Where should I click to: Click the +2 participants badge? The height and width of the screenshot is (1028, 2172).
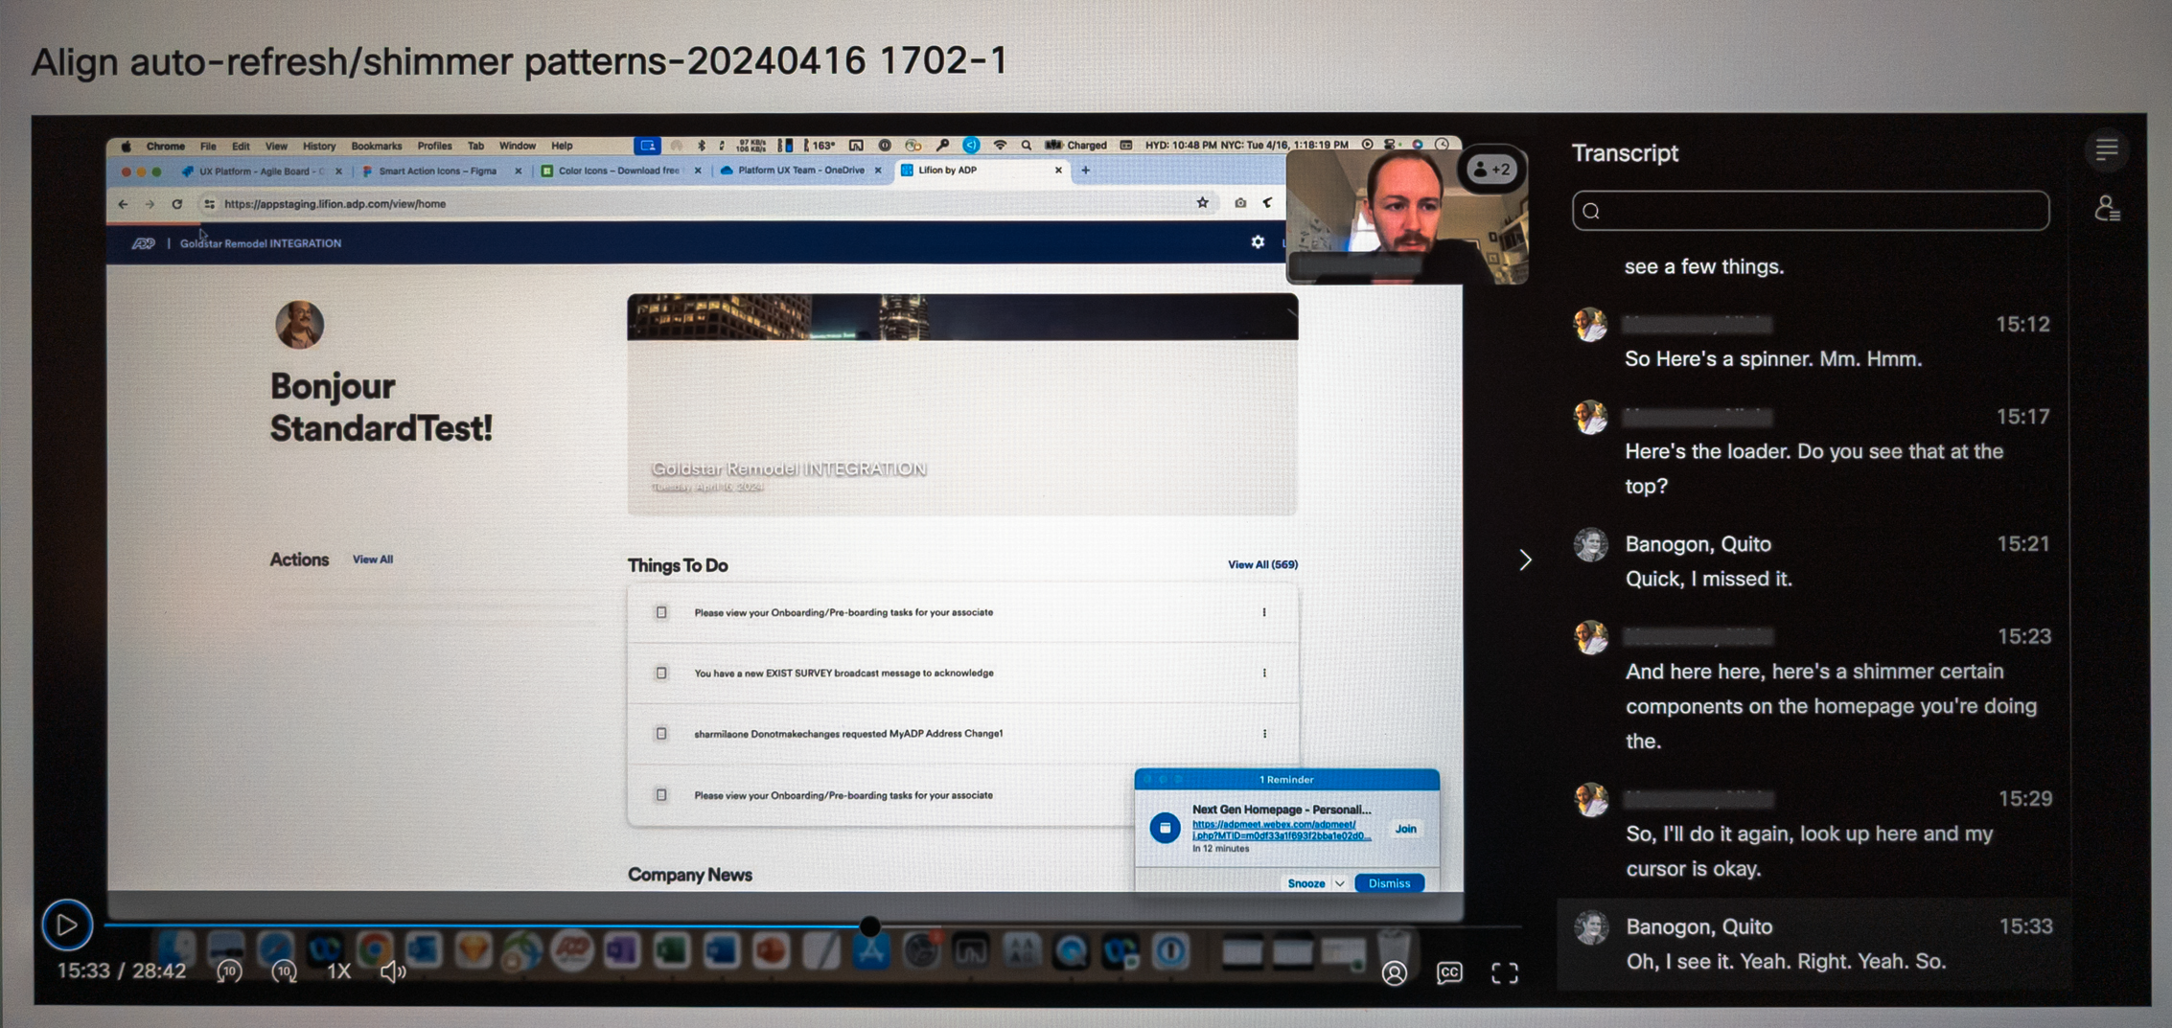point(1491,170)
